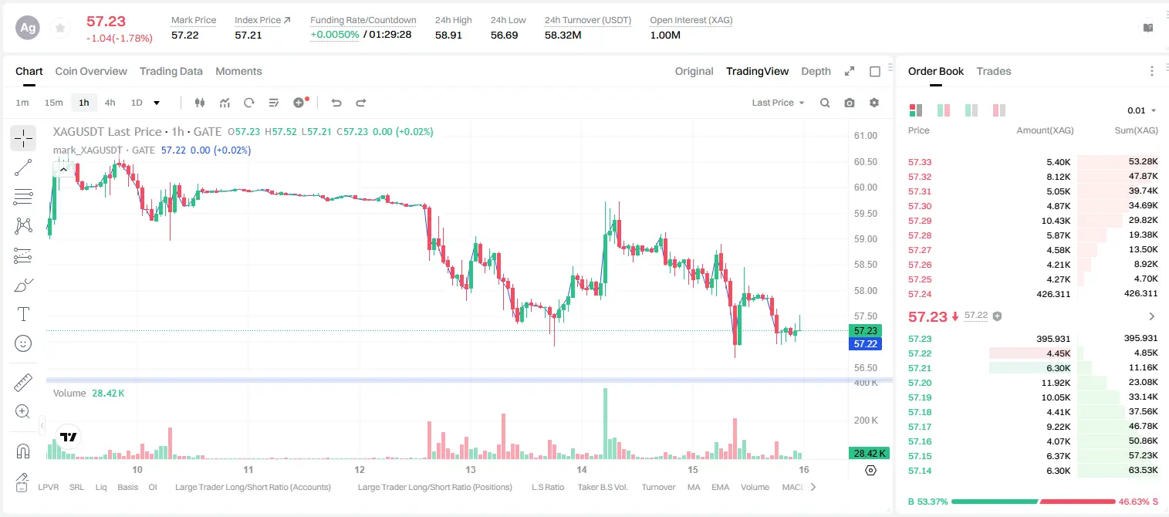Select the ruler measure tool
The height and width of the screenshot is (517, 1169).
coord(23,383)
